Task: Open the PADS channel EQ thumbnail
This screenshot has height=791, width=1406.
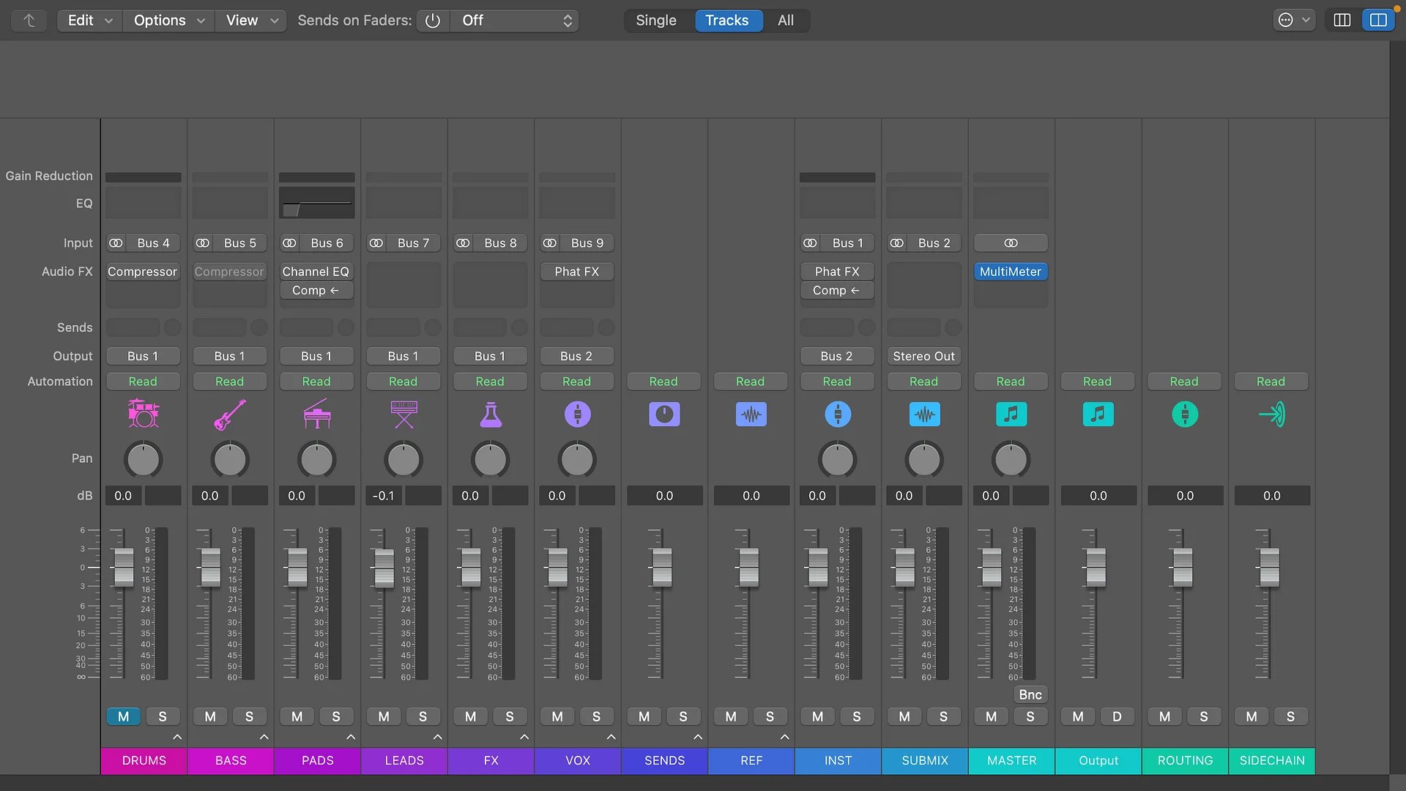Action: 316,203
